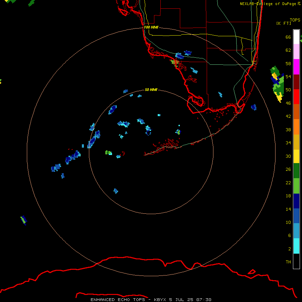302x302 pixels.
Task: Click the 07:30 timestamp
Action: 204,300
